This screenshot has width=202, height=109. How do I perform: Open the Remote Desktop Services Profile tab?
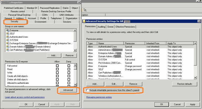point(56,12)
